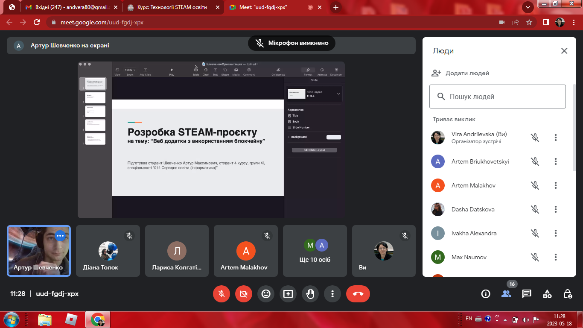583x328 pixels.
Task: Click the Пошук людей search field
Action: point(498,97)
